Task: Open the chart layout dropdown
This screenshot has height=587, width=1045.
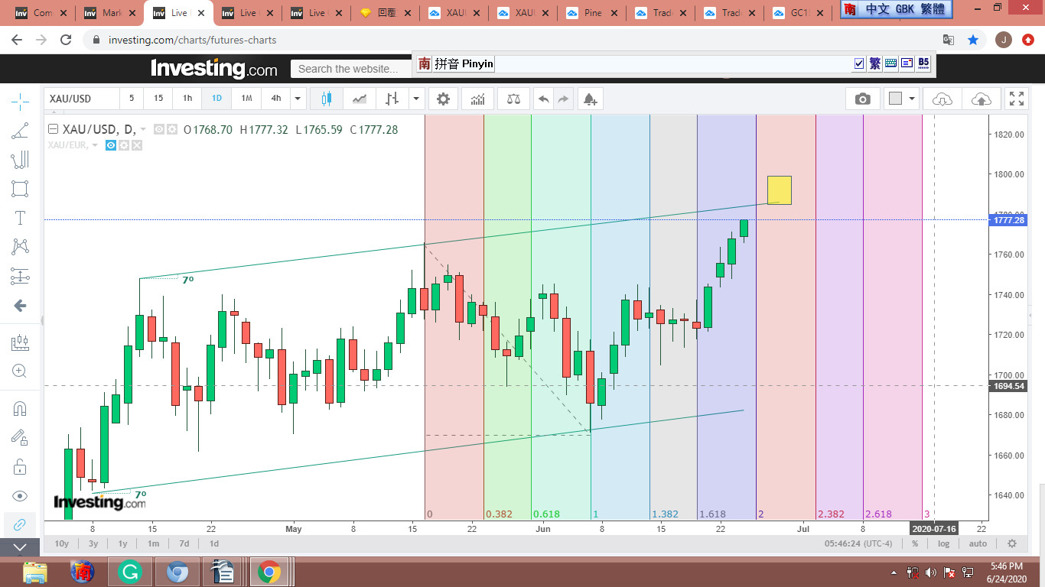Action: coord(902,99)
